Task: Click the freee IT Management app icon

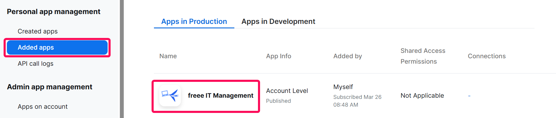Action: [170, 96]
